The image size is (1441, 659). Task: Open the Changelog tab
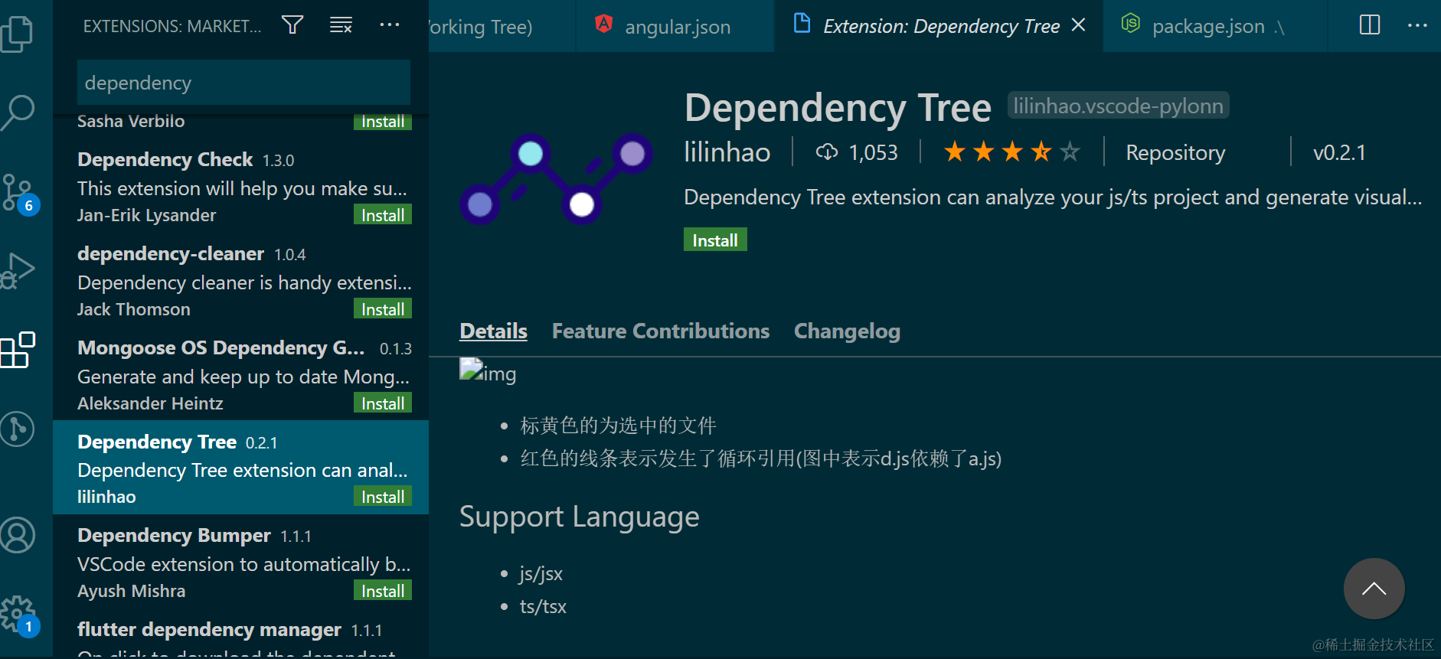tap(847, 331)
